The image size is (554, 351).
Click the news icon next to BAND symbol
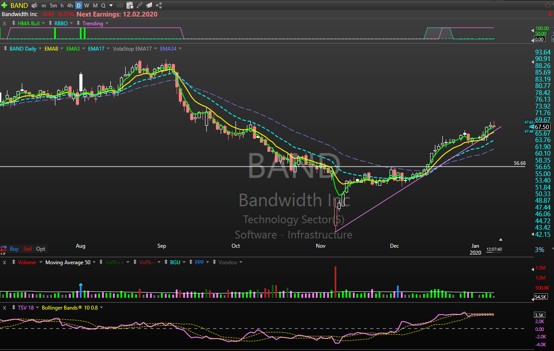tap(34, 5)
